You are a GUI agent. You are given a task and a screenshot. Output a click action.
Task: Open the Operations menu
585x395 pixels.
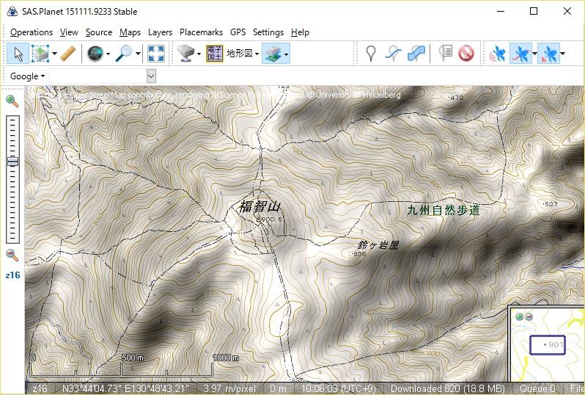tap(32, 32)
